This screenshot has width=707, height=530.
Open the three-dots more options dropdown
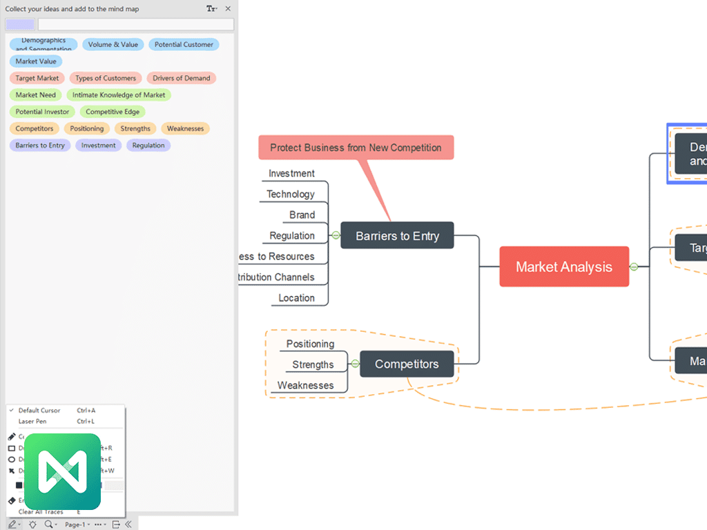pos(100,524)
